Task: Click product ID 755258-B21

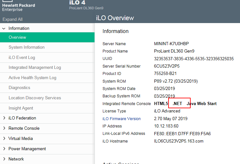Action: pos(165,73)
